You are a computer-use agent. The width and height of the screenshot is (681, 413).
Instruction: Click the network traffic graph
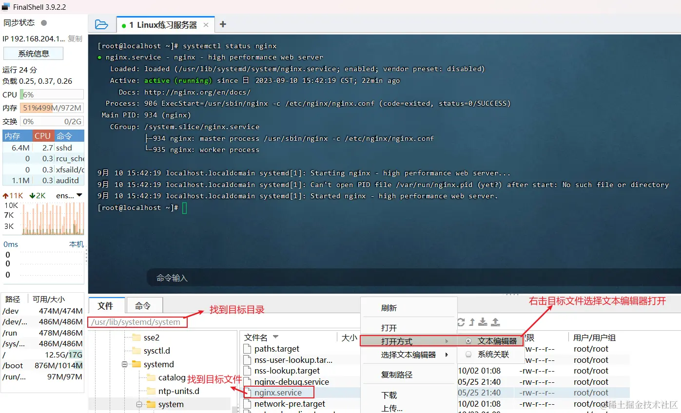pos(52,218)
